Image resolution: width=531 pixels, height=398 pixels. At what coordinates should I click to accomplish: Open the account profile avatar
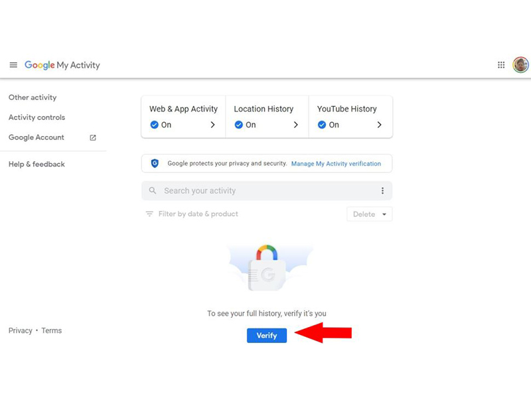point(520,64)
